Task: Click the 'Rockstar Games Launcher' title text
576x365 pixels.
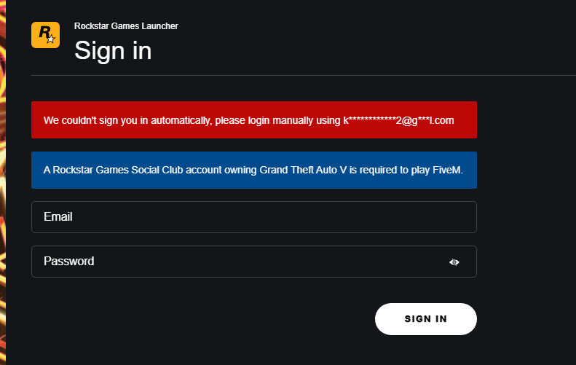Action: click(x=126, y=26)
